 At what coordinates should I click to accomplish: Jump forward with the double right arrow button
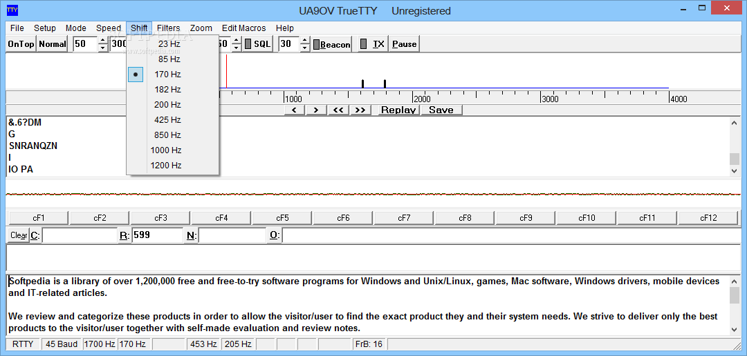click(x=360, y=110)
